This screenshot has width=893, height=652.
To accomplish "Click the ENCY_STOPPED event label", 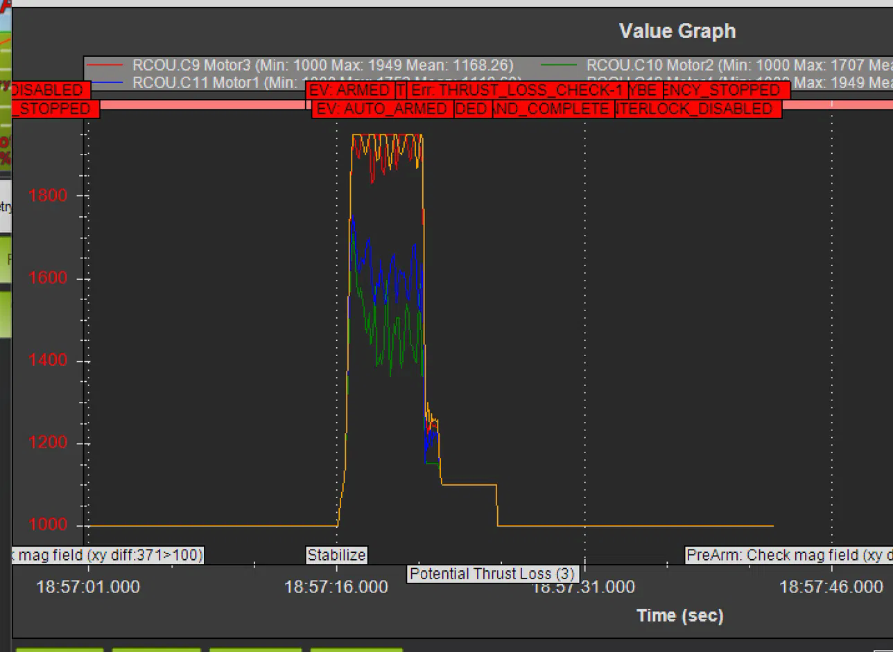I will point(727,91).
